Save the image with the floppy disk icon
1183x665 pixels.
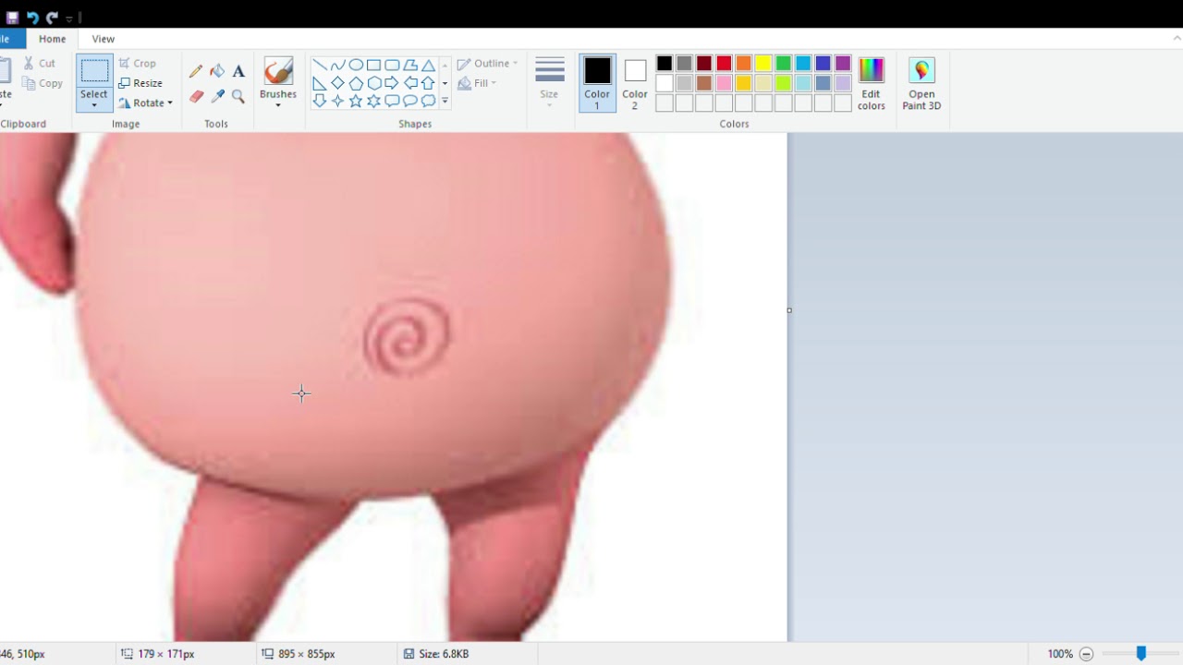point(12,18)
